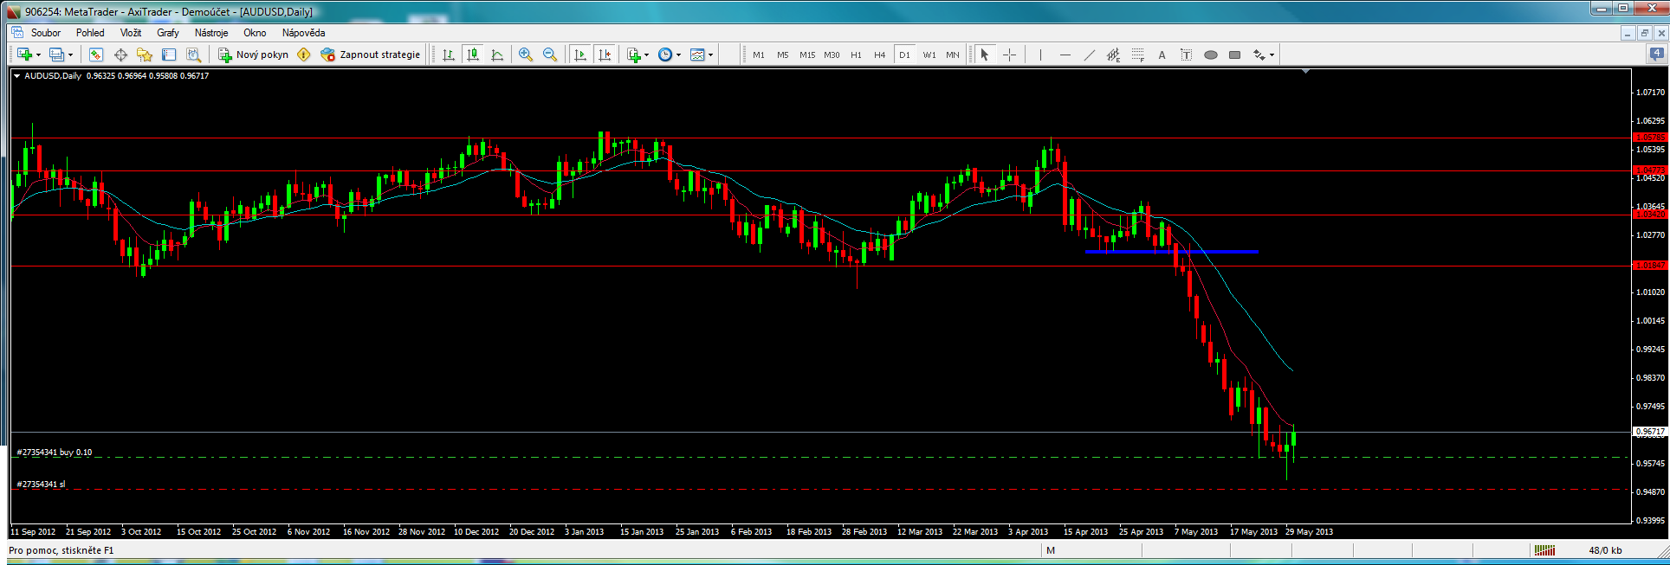Select the W1 timeframe
The image size is (1670, 565).
pyautogui.click(x=929, y=55)
